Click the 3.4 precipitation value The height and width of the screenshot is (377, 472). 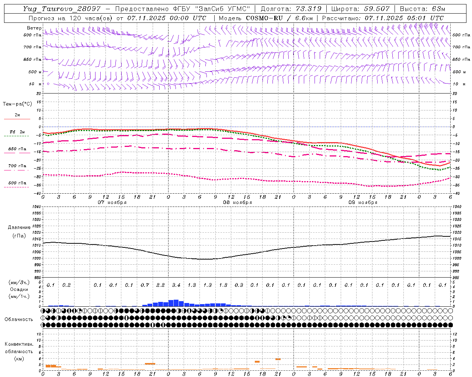[176, 285]
